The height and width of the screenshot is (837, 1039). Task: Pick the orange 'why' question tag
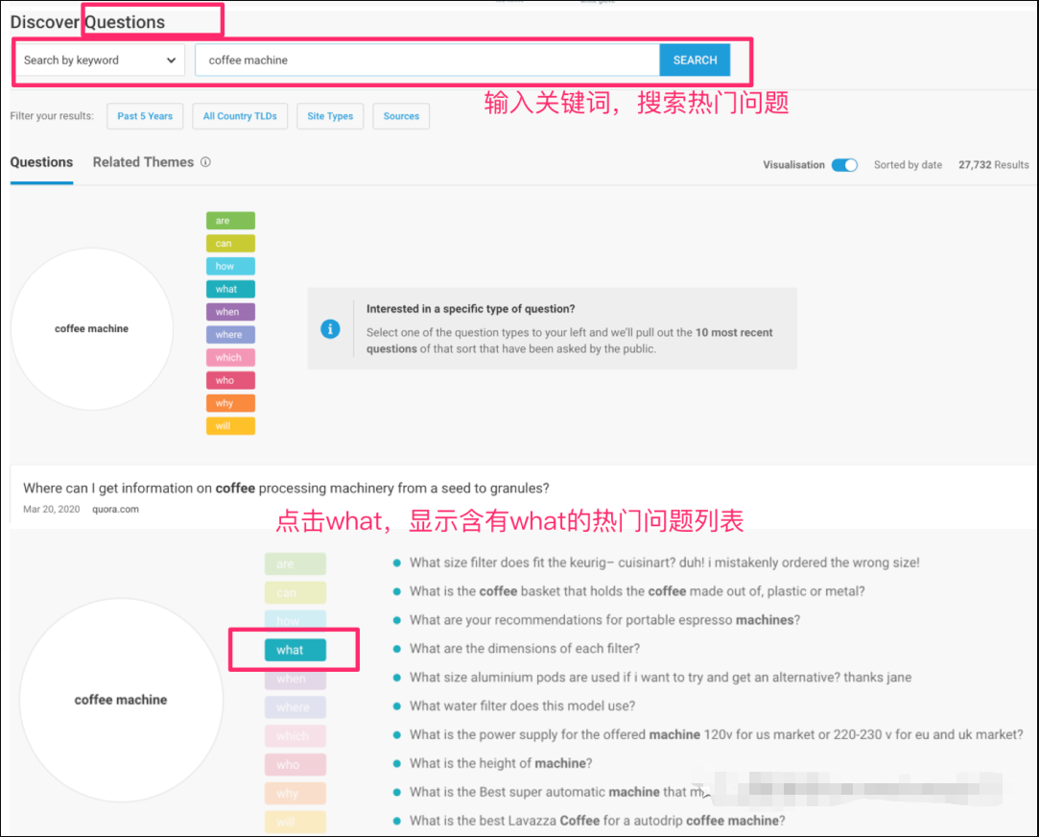pyautogui.click(x=230, y=403)
